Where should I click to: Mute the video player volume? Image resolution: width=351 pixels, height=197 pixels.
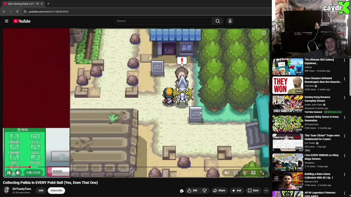(x=18, y=173)
